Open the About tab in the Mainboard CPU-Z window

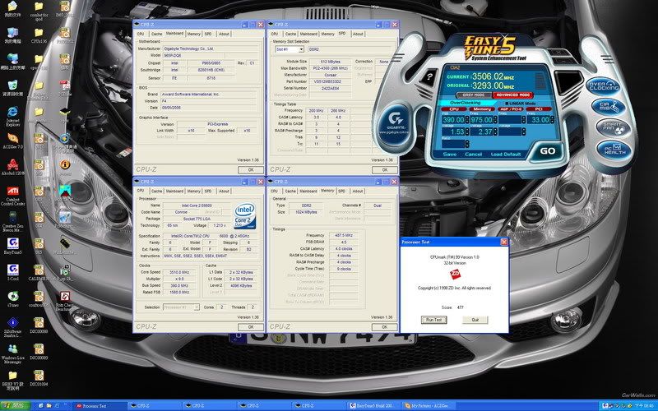(x=224, y=34)
